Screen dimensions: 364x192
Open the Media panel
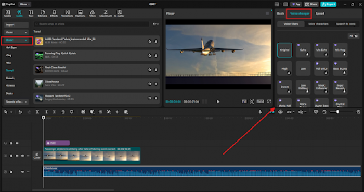[x=8, y=14]
